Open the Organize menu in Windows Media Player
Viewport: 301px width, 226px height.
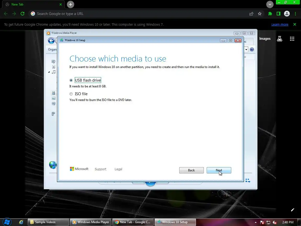point(52,49)
